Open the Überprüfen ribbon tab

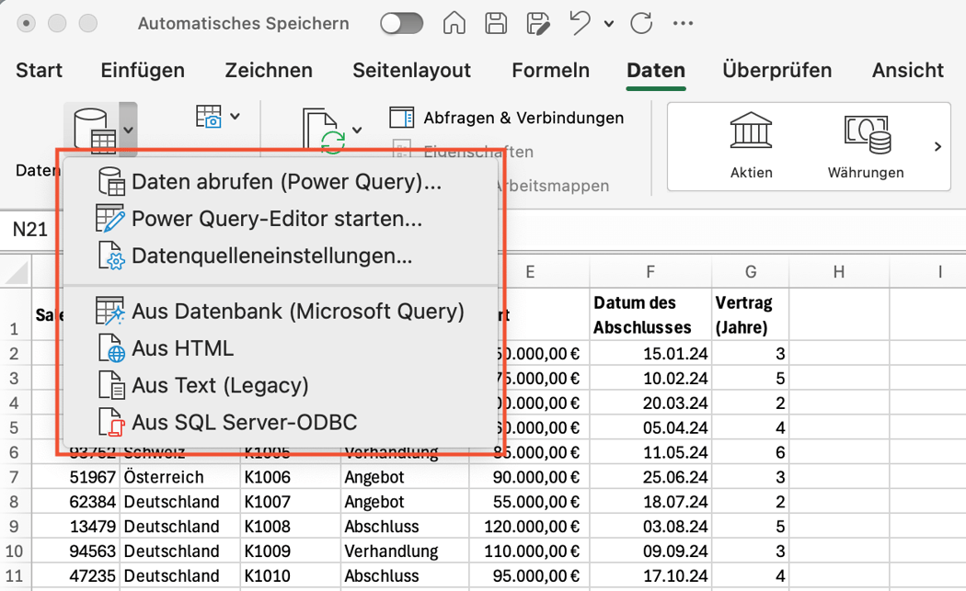point(776,70)
